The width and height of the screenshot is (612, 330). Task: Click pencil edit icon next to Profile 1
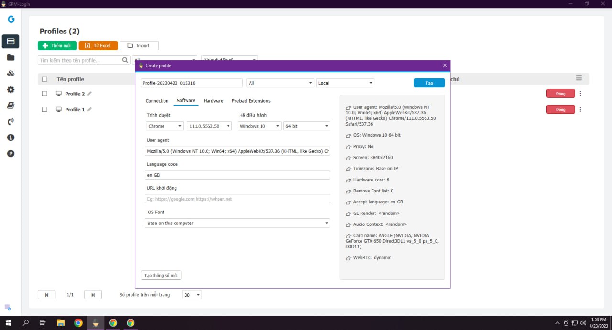coord(89,109)
